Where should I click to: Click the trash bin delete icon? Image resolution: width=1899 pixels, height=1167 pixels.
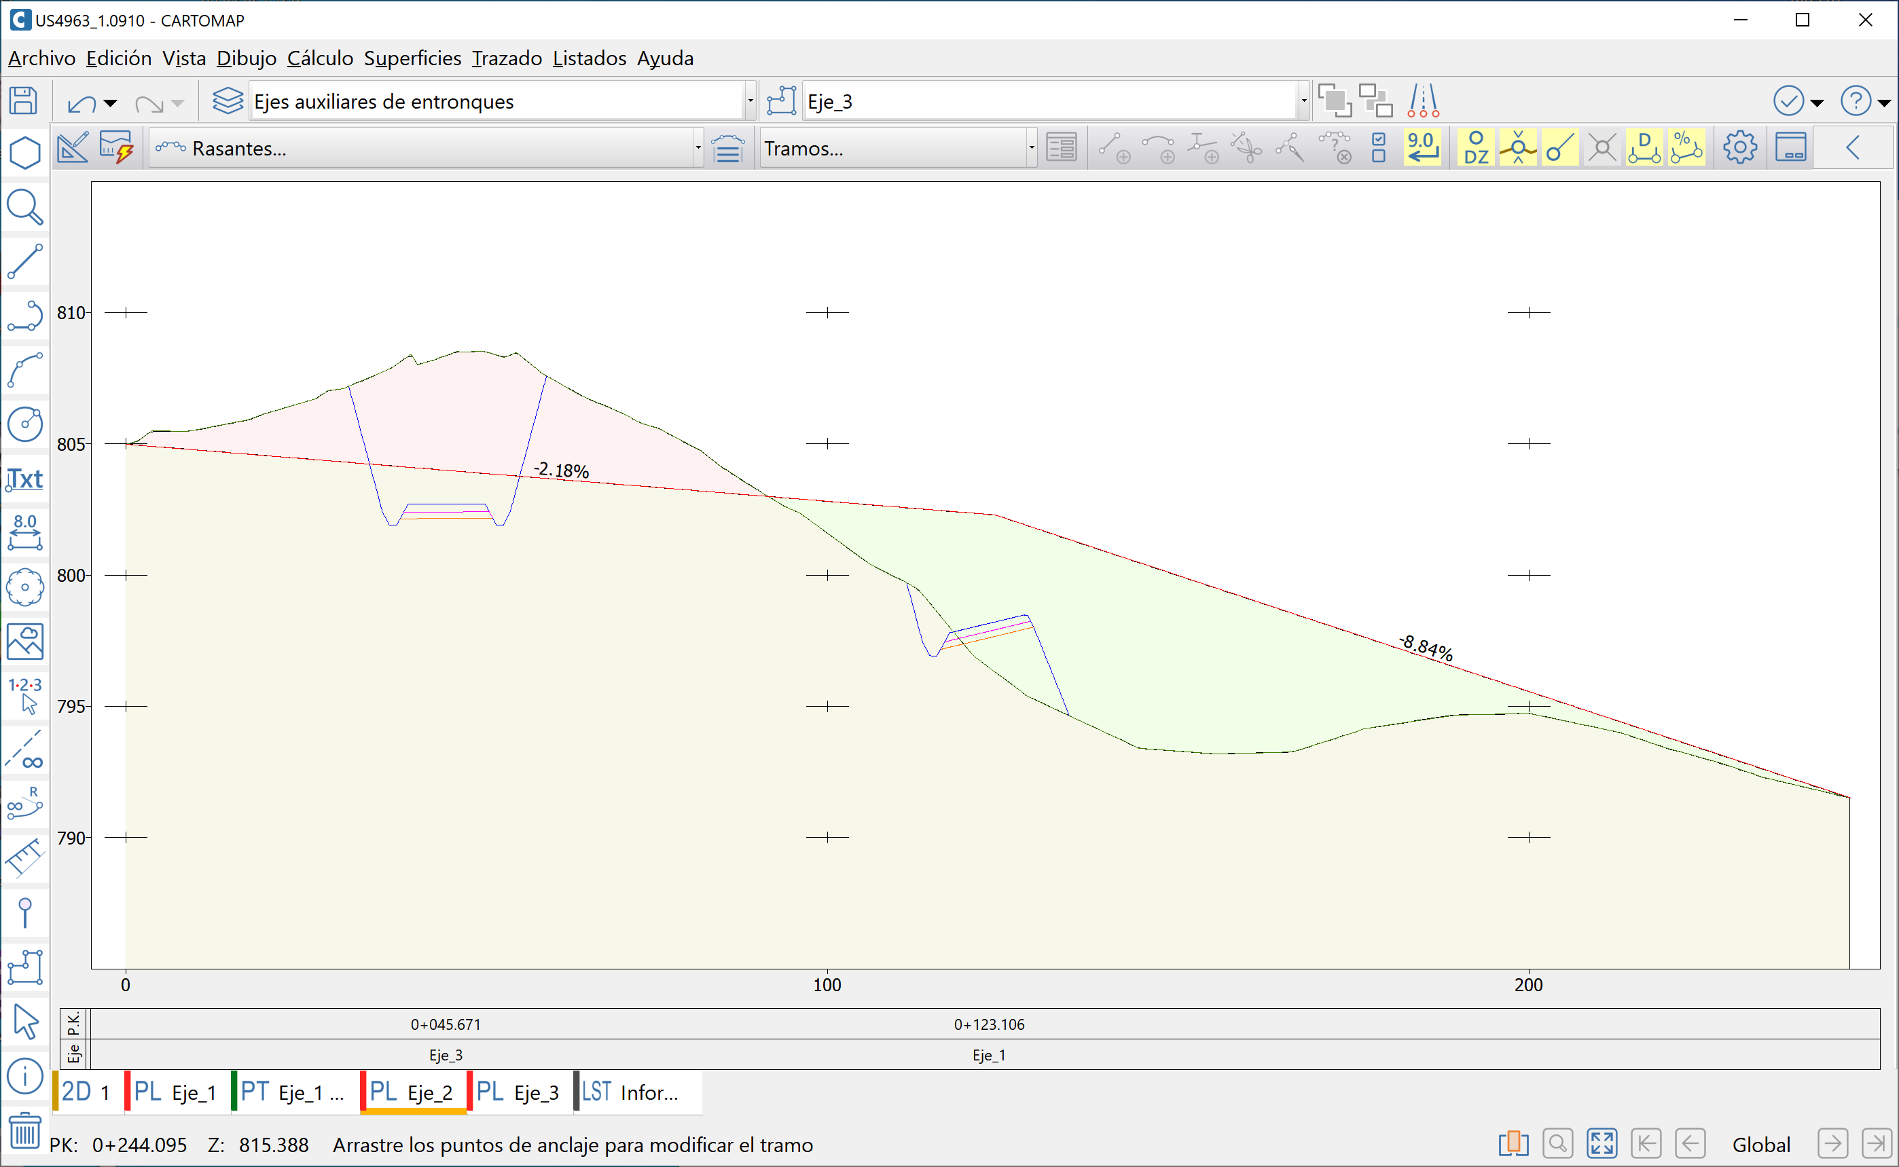coord(24,1132)
